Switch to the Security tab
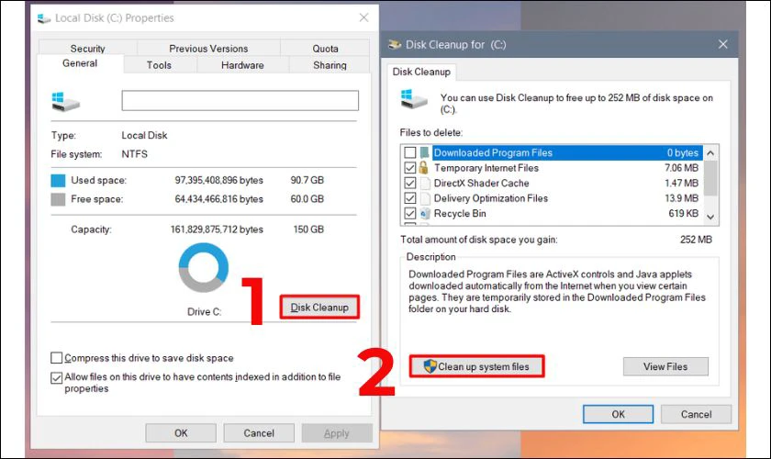The width and height of the screenshot is (771, 459). click(x=87, y=49)
